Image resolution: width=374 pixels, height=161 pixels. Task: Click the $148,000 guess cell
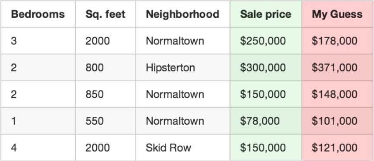(337, 94)
